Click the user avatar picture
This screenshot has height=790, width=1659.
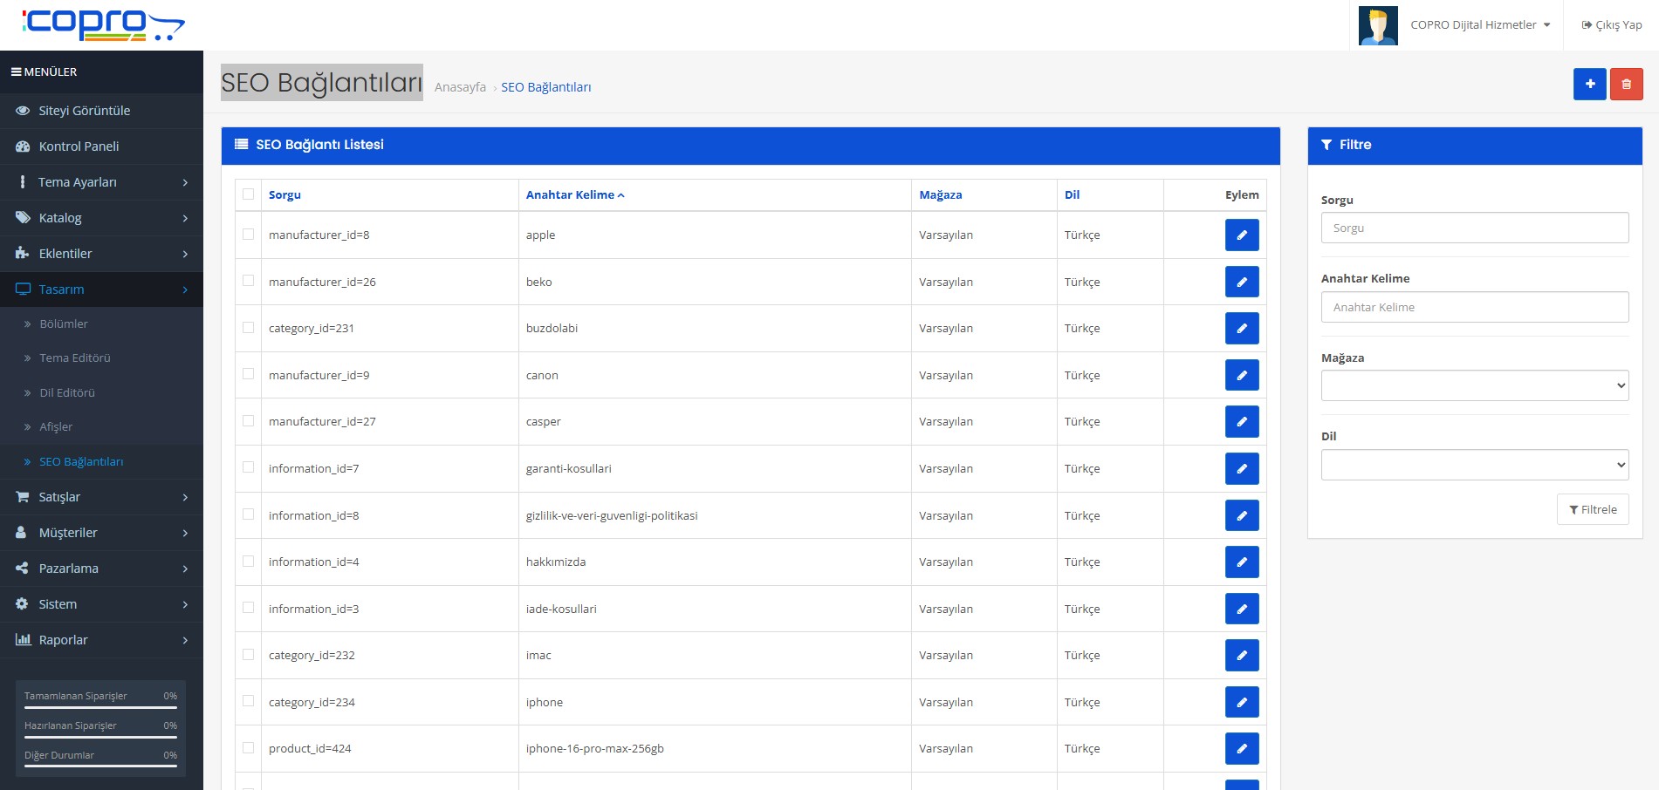coord(1378,25)
